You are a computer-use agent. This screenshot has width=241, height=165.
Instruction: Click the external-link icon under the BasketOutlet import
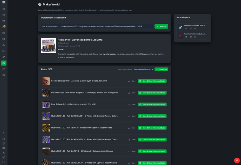tap(191, 37)
